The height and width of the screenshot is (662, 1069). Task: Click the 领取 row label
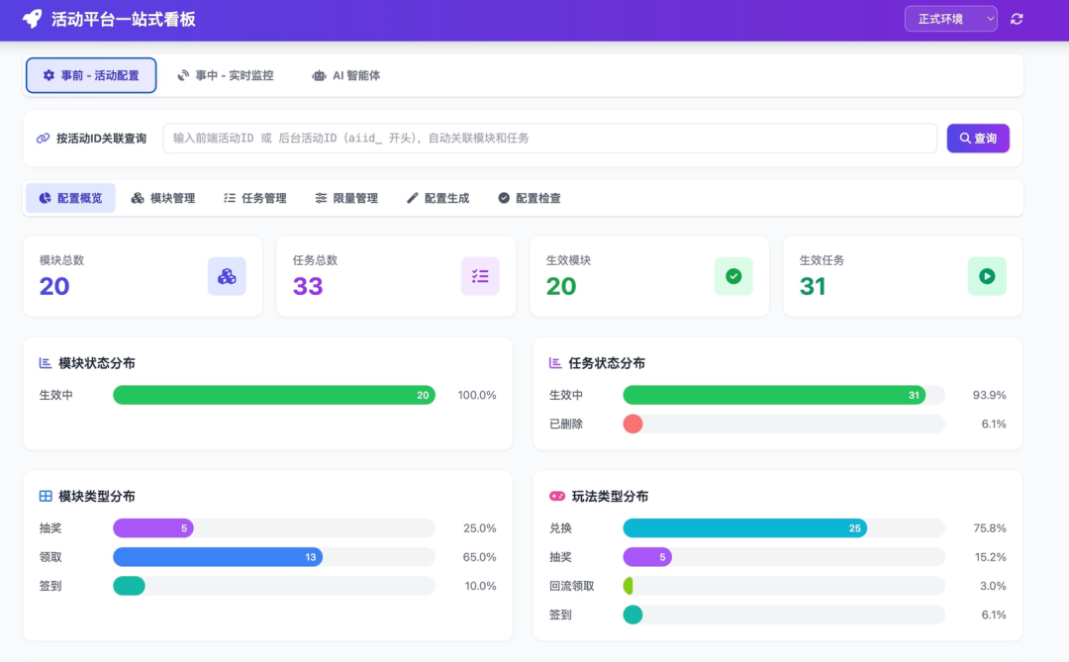[x=50, y=557]
